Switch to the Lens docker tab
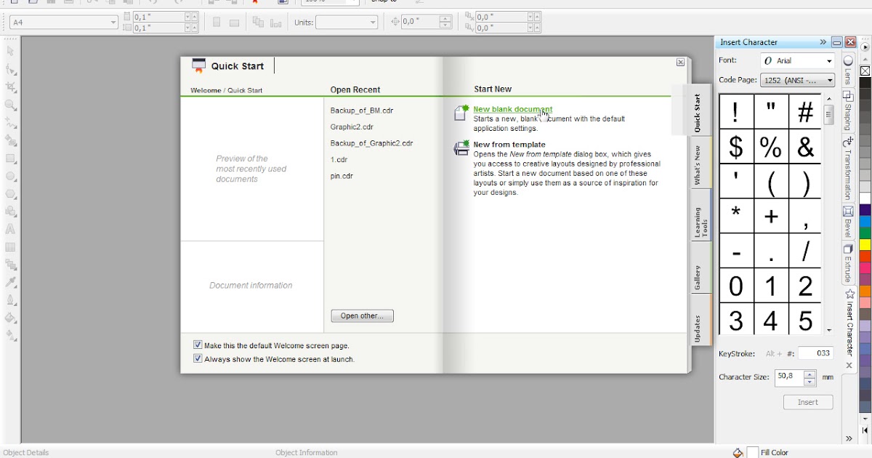The height and width of the screenshot is (458, 872). pos(848,69)
